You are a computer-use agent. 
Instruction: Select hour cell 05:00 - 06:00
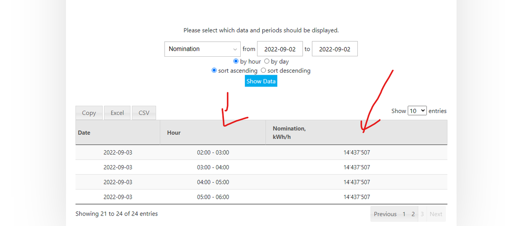(x=213, y=197)
